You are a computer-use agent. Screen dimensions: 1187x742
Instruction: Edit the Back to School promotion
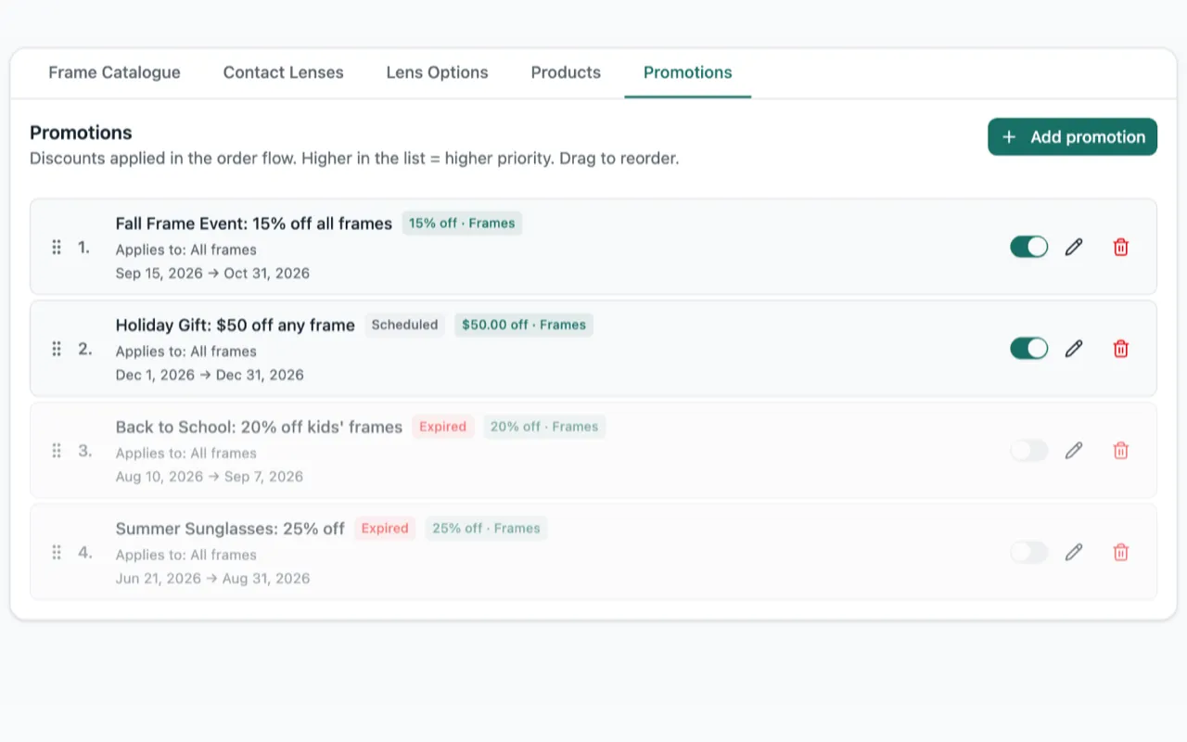[x=1074, y=451]
